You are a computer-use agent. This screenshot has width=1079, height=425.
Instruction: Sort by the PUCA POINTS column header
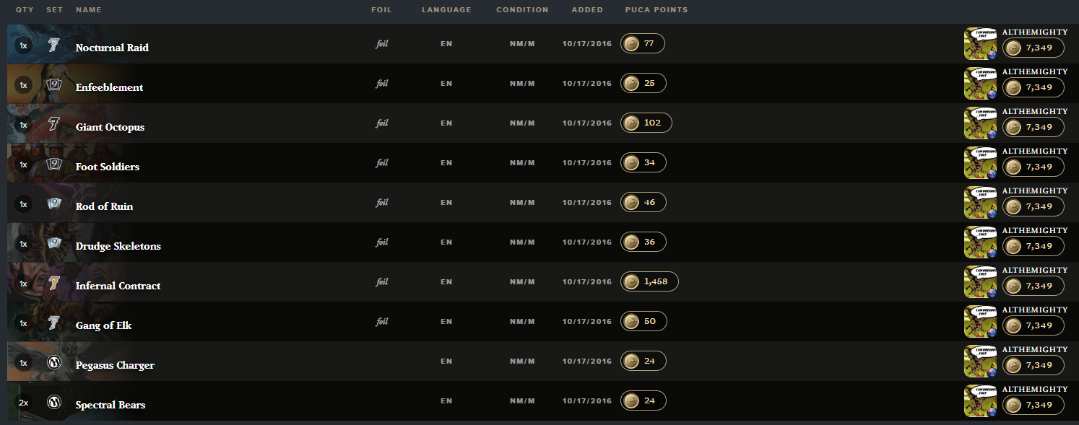[656, 10]
